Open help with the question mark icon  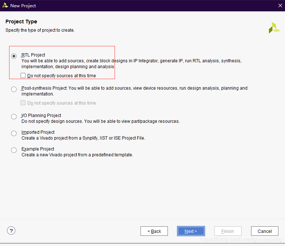11,231
